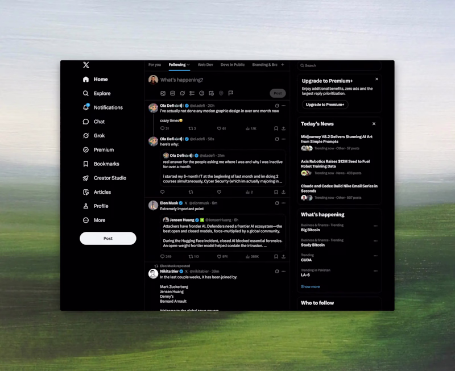Open Notifications bell in sidebar
The height and width of the screenshot is (371, 455).
(103, 107)
